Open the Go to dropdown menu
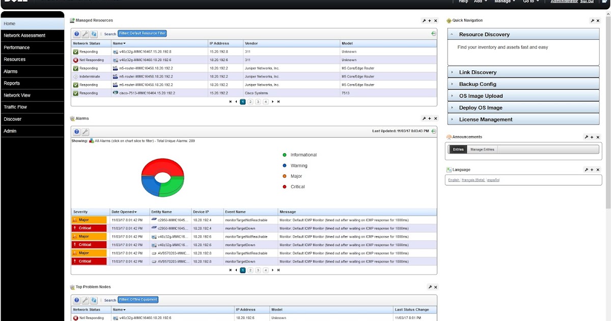 click(530, 2)
